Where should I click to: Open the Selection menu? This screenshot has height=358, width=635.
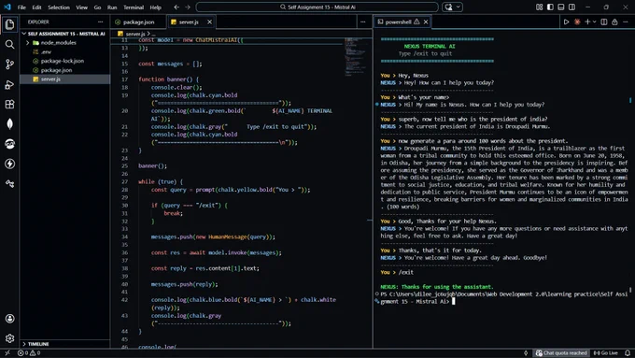[x=59, y=7]
